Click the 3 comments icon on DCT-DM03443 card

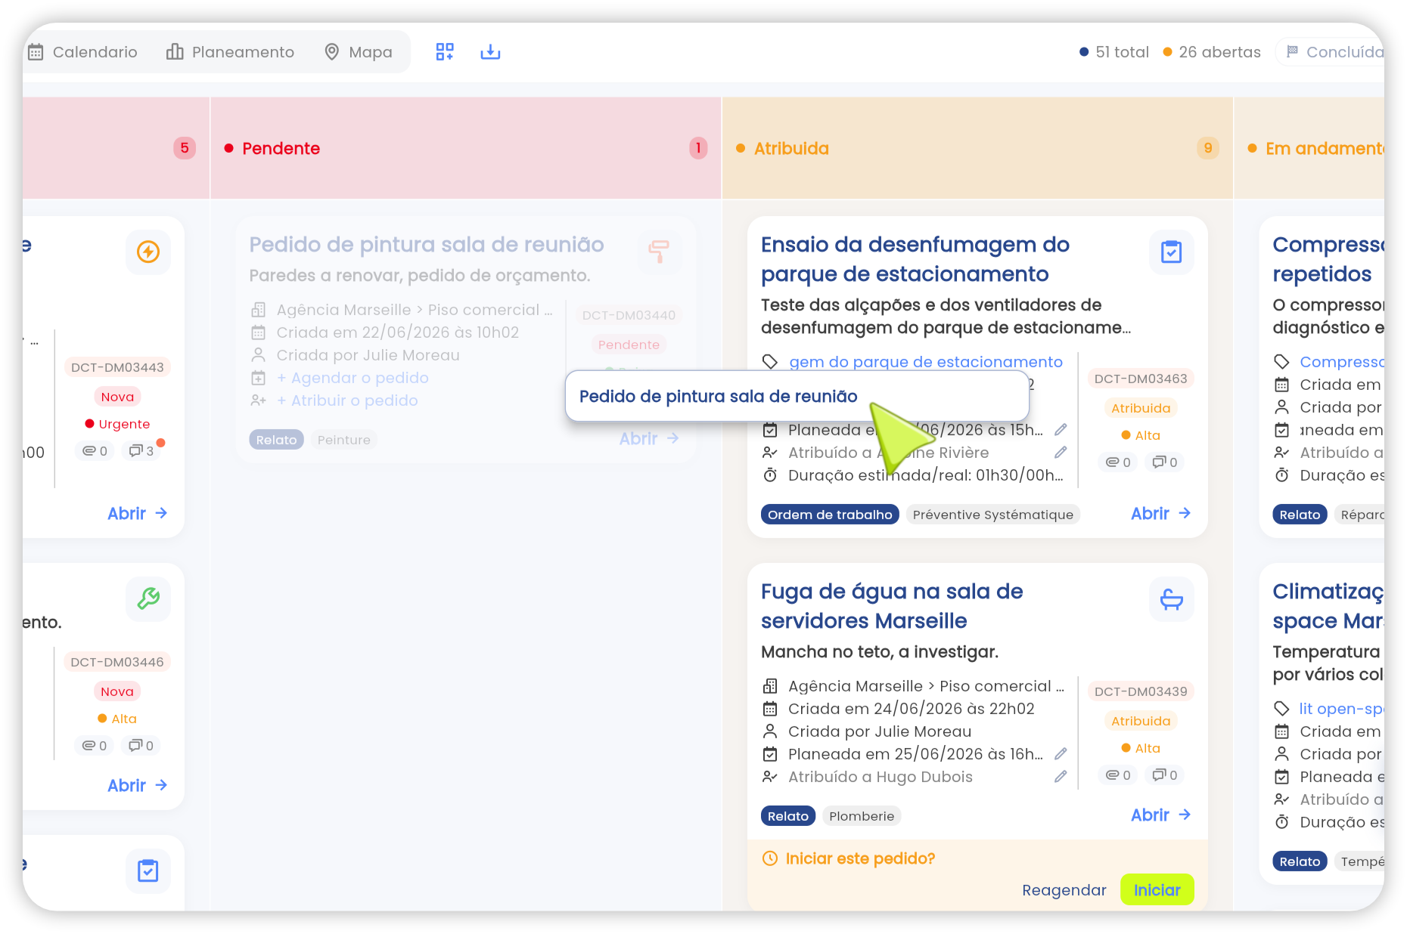pyautogui.click(x=141, y=451)
